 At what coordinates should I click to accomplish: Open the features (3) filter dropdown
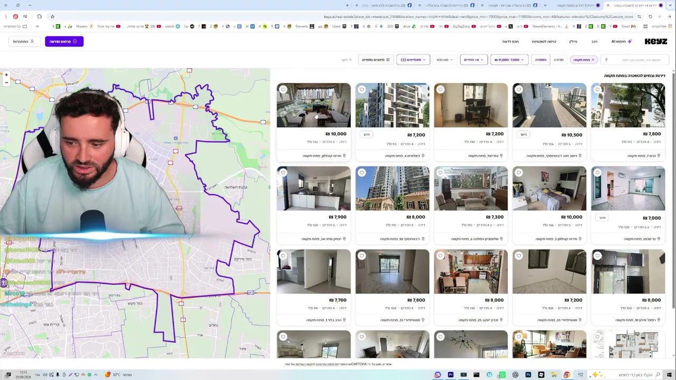point(413,60)
